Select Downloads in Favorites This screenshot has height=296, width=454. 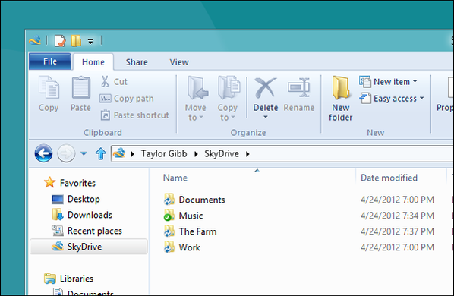click(x=90, y=215)
